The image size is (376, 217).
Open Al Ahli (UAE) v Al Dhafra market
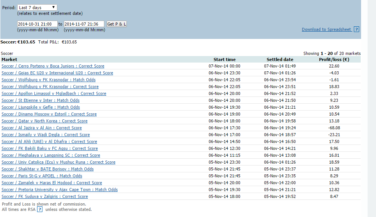(49, 141)
